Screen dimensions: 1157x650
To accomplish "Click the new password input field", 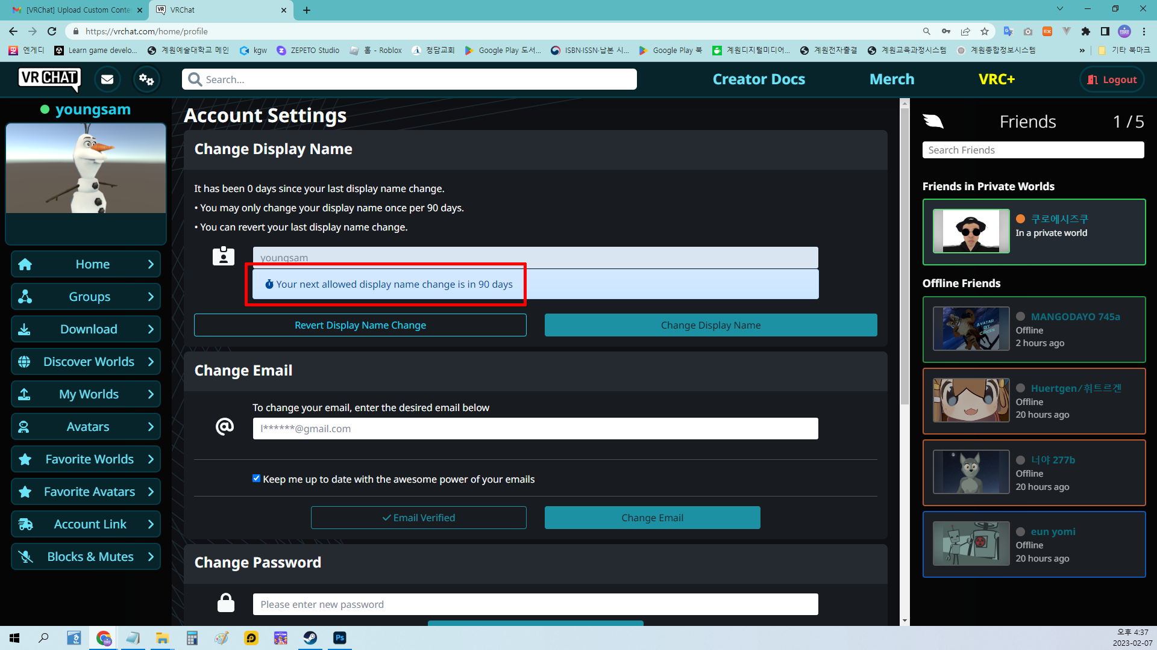I will coord(535,604).
